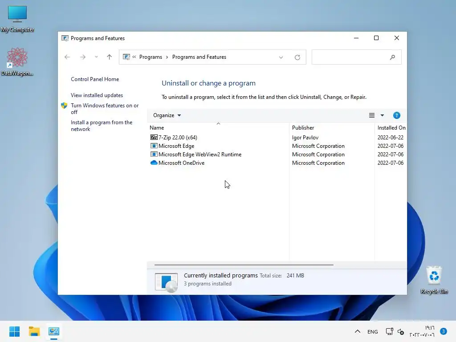This screenshot has width=456, height=342.
Task: Click the Forward navigation arrow
Action: tap(83, 57)
